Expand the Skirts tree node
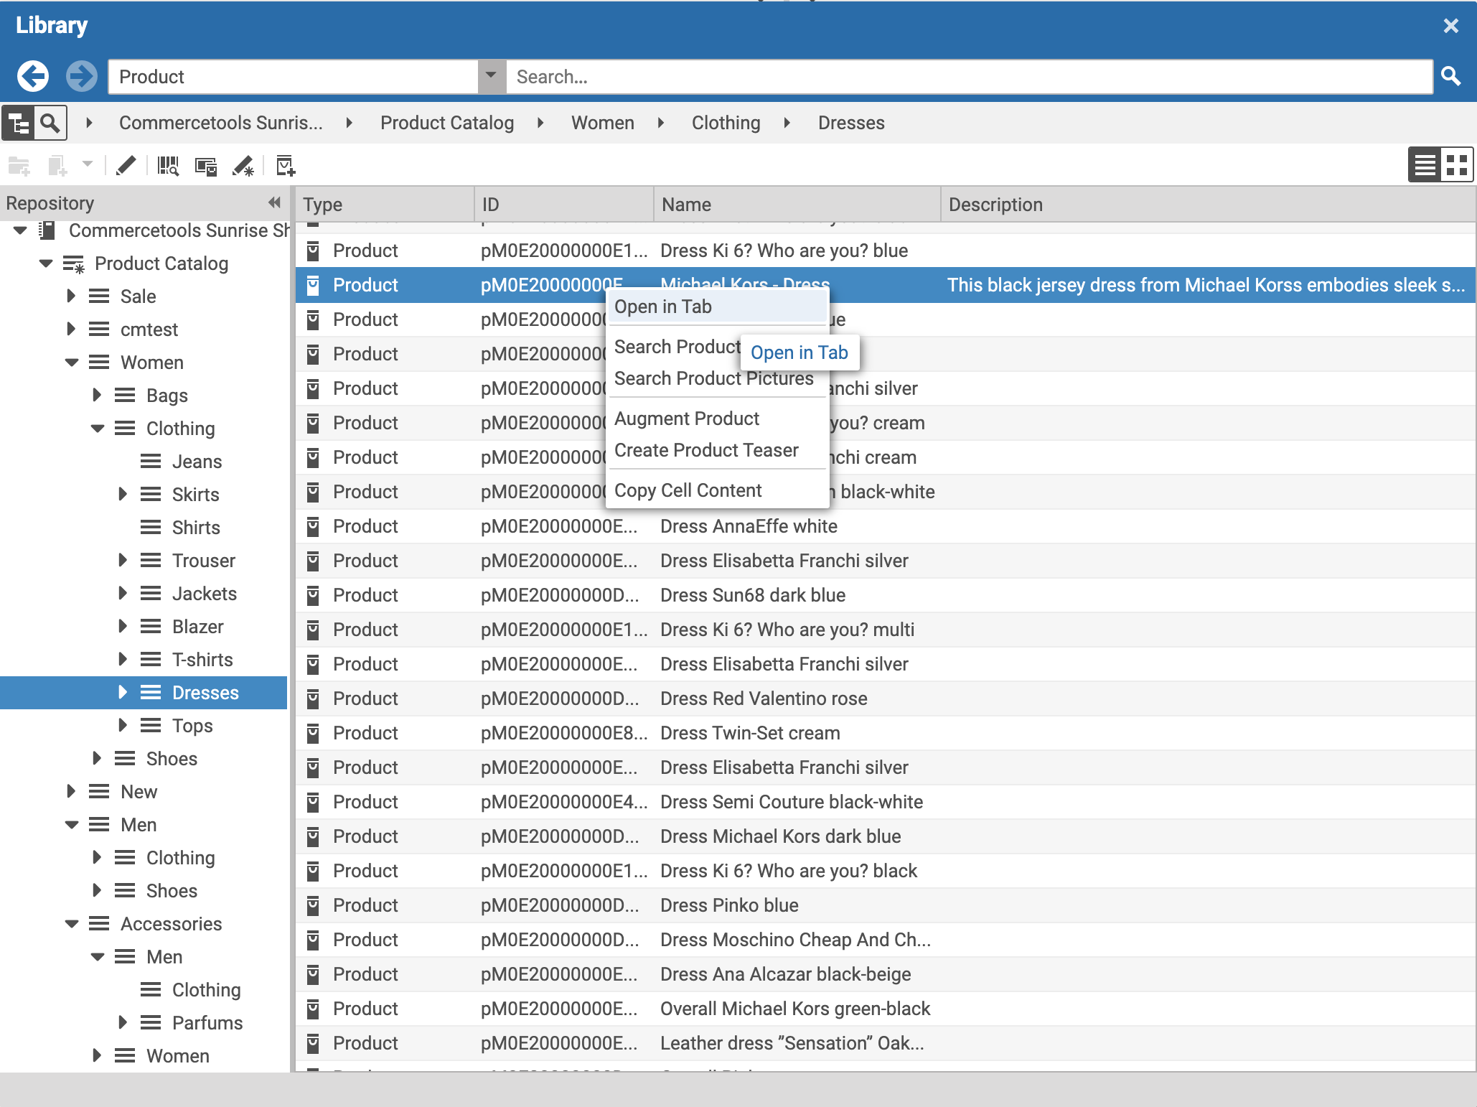The height and width of the screenshot is (1107, 1477). point(122,494)
